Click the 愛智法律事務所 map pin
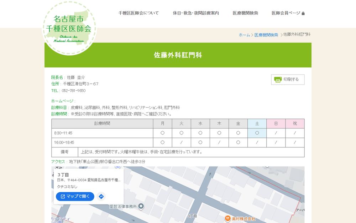This screenshot has width=356, height=223. 141,206
